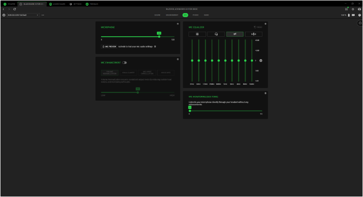
Task: Open the Linked Games tab
Action: (57, 4)
